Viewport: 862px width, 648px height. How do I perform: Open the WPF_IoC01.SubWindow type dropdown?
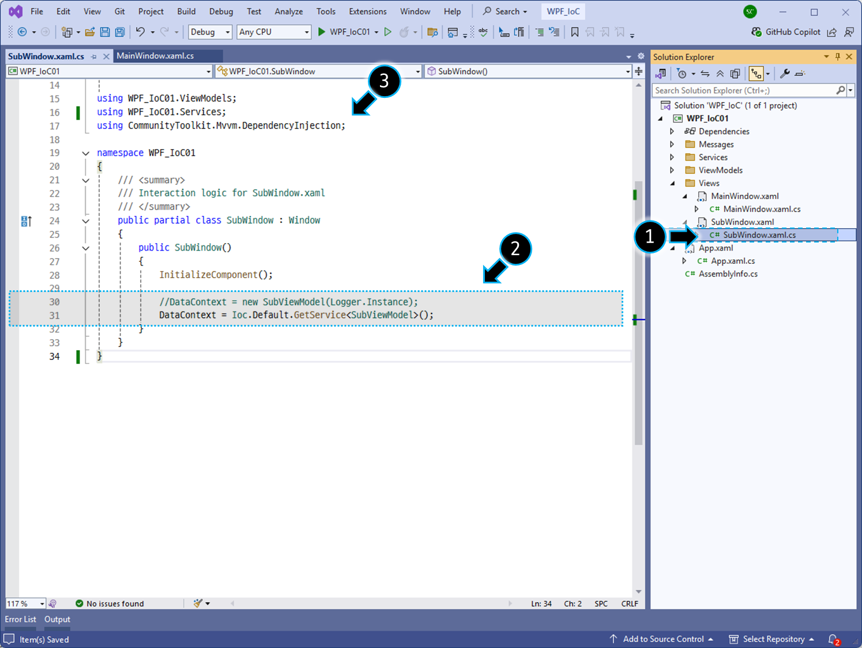click(x=319, y=71)
